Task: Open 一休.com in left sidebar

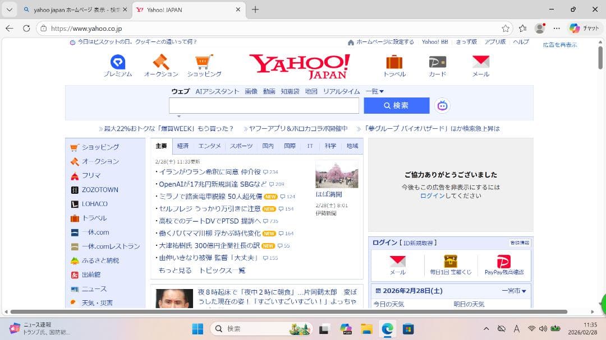Action: tap(95, 232)
